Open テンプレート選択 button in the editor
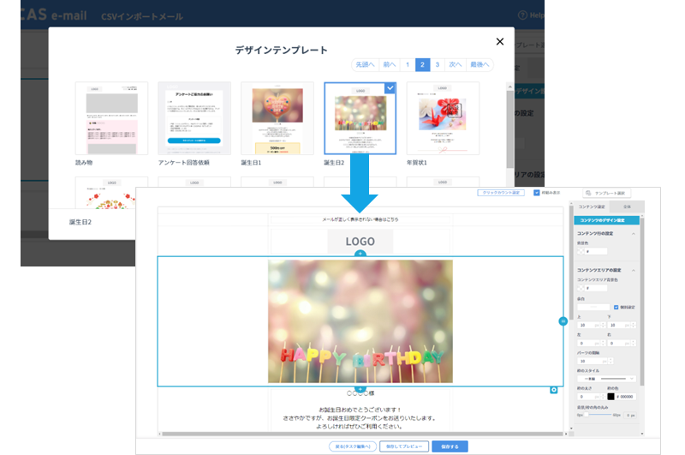This screenshot has height=455, width=685. [x=607, y=193]
